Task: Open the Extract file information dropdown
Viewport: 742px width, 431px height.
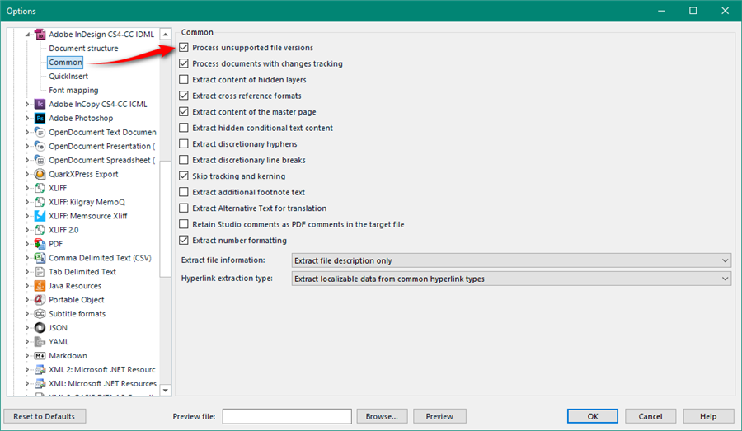Action: point(511,261)
